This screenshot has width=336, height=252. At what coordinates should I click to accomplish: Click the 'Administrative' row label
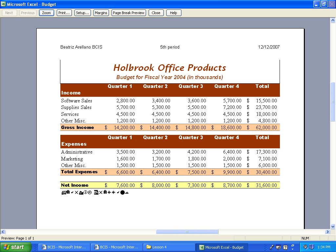pos(77,152)
